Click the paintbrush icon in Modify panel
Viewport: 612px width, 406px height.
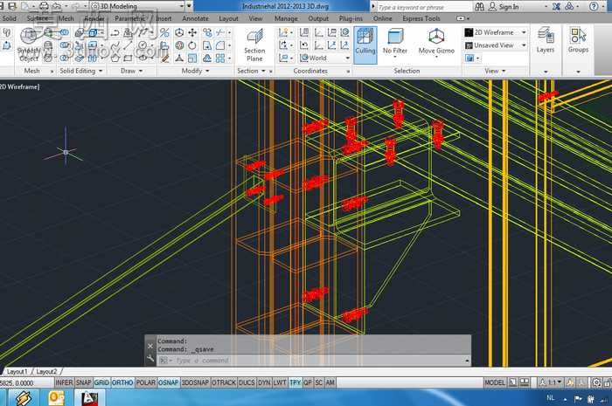tap(164, 58)
